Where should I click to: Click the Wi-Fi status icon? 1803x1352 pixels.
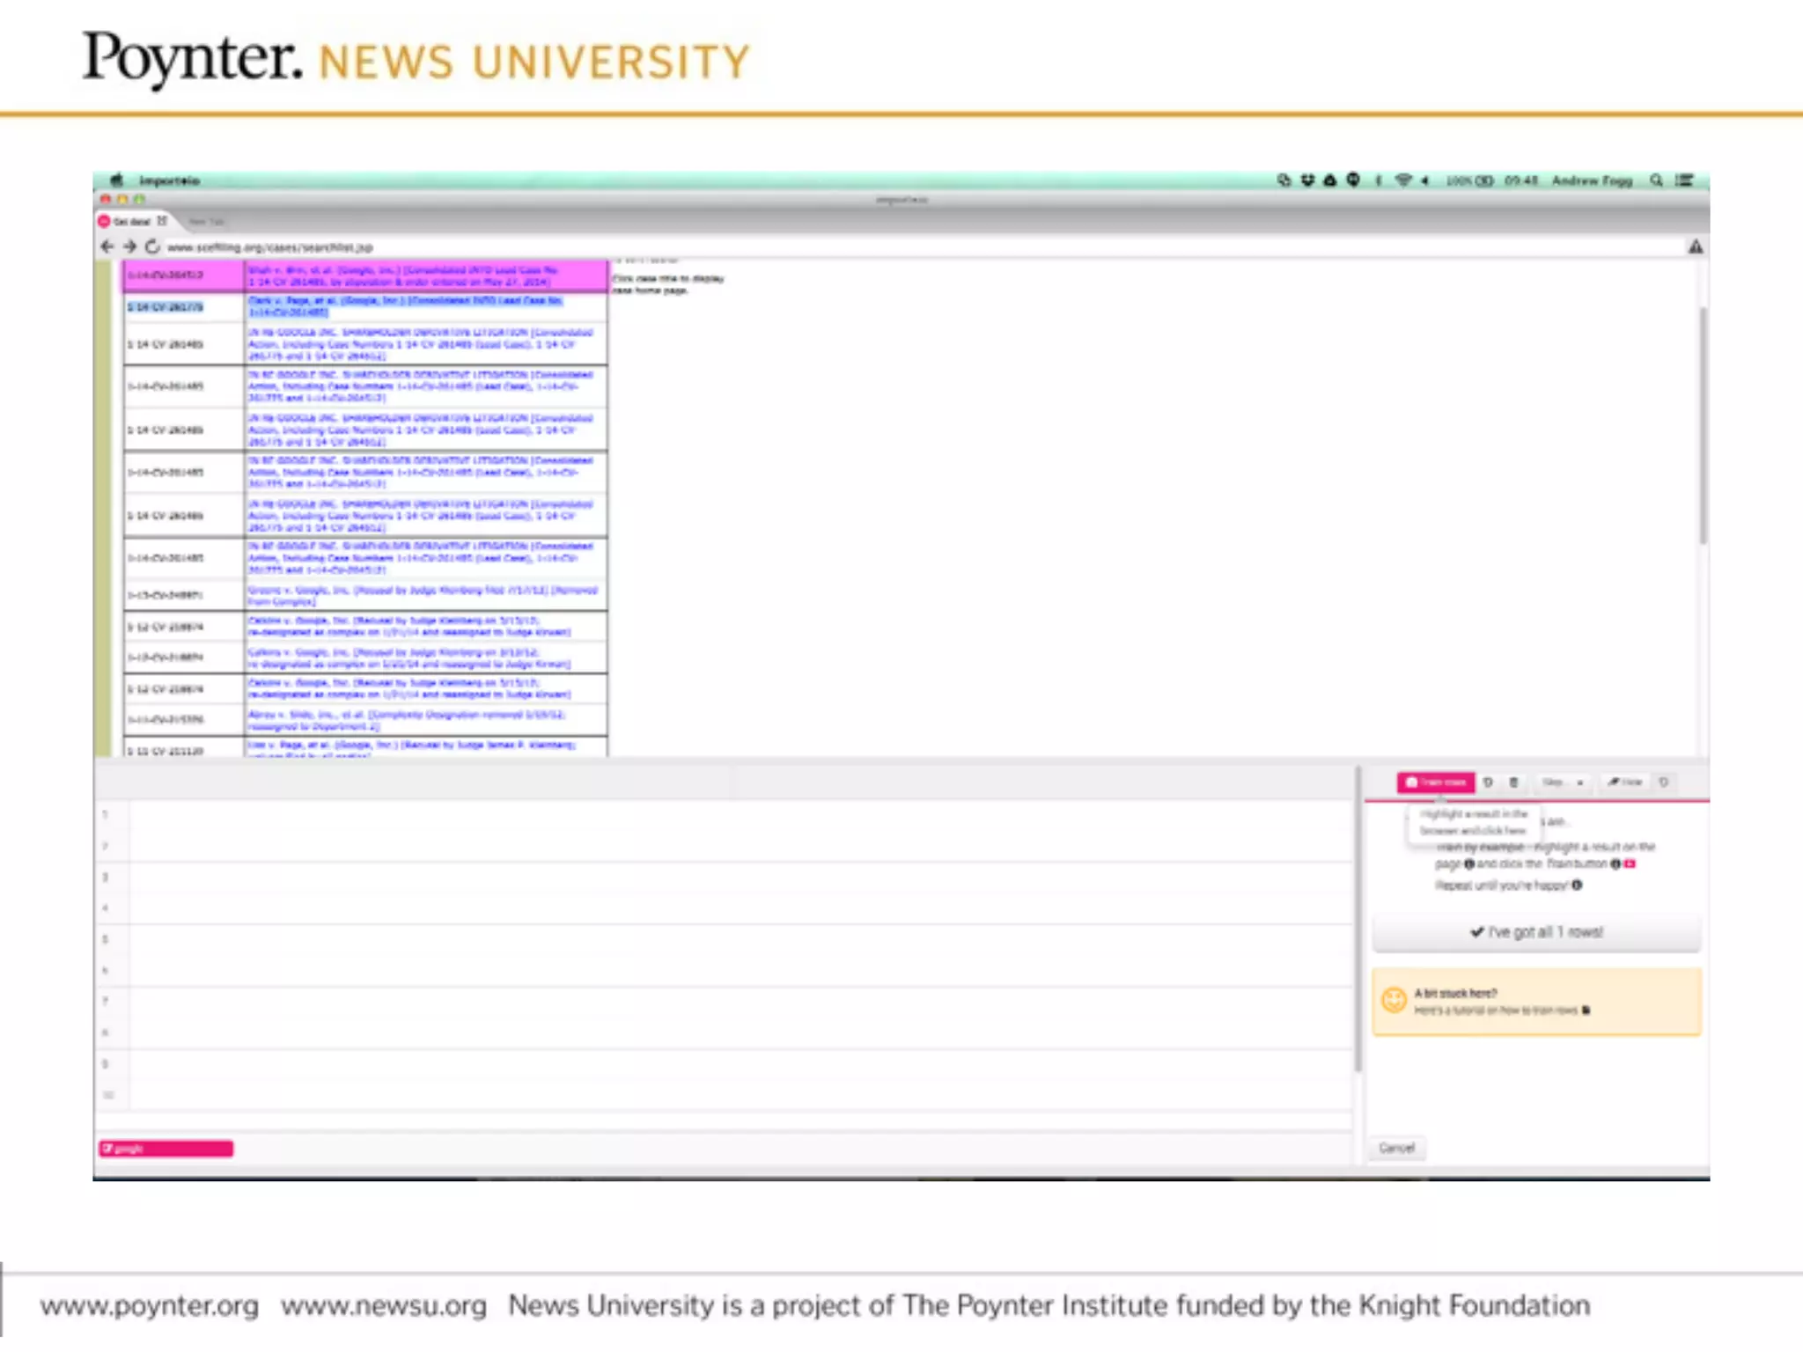[x=1403, y=180]
